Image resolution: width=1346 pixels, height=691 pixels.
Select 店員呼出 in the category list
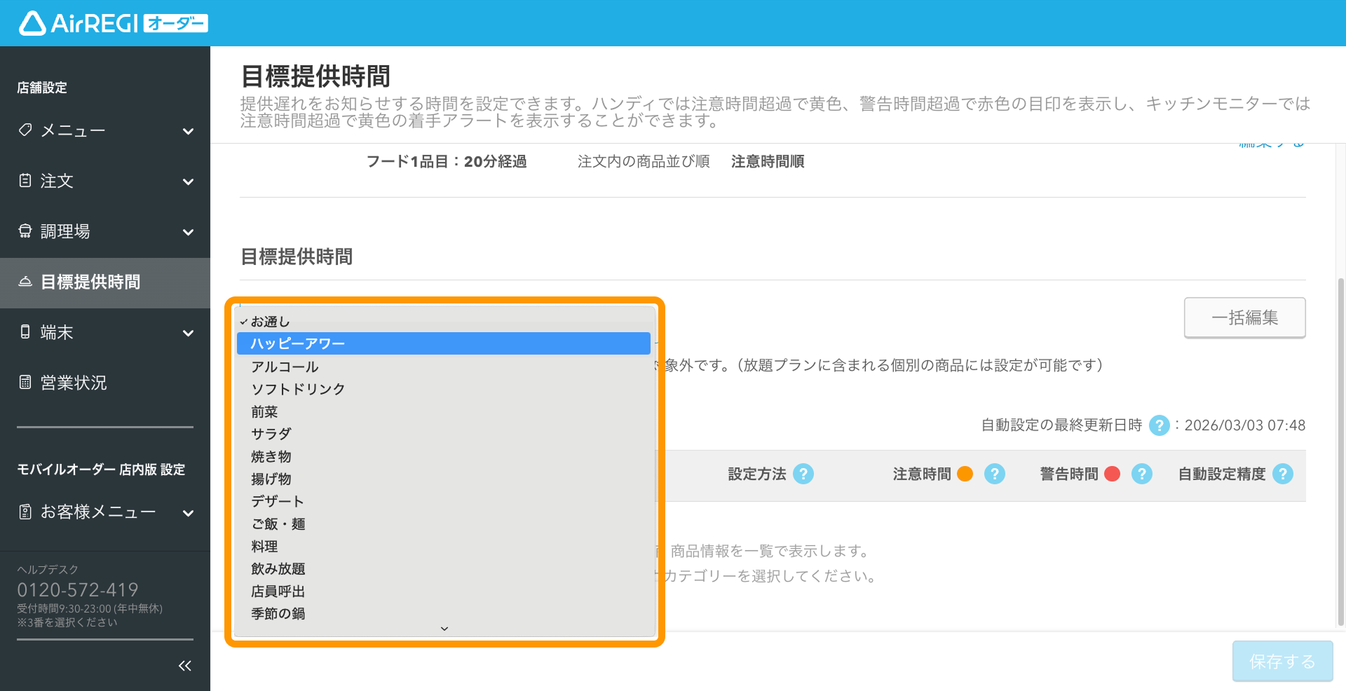(x=444, y=591)
